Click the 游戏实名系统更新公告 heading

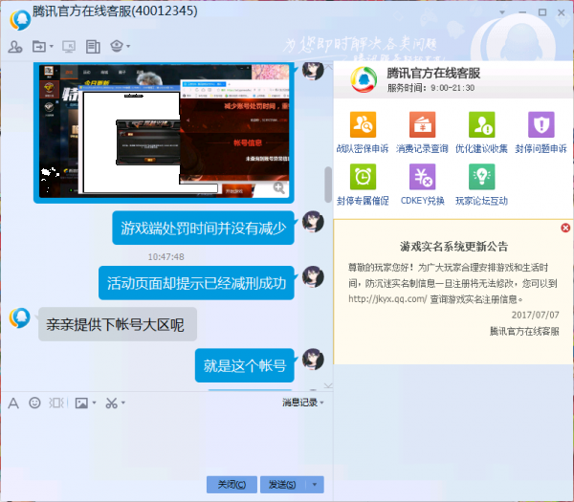coord(453,247)
